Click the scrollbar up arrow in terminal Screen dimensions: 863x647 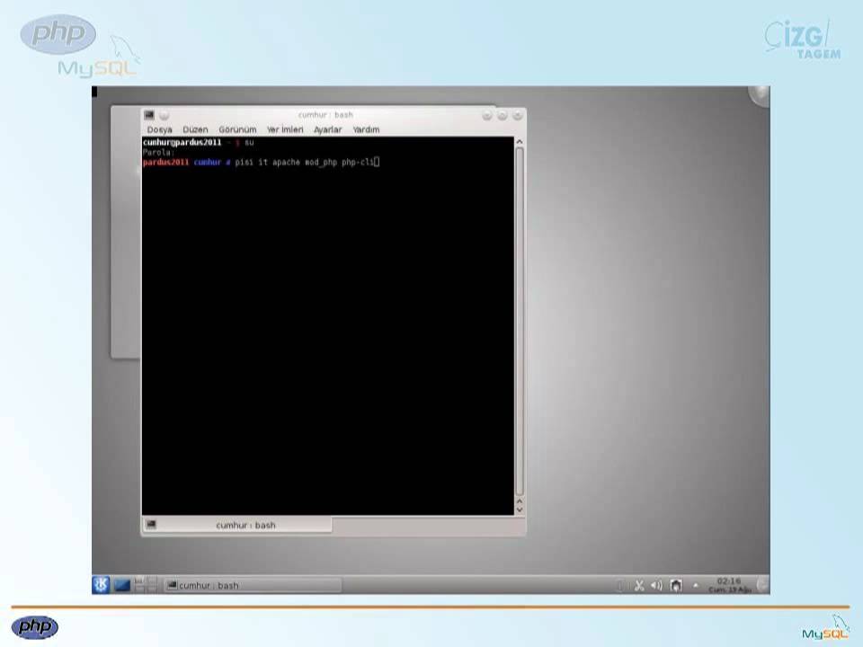519,142
